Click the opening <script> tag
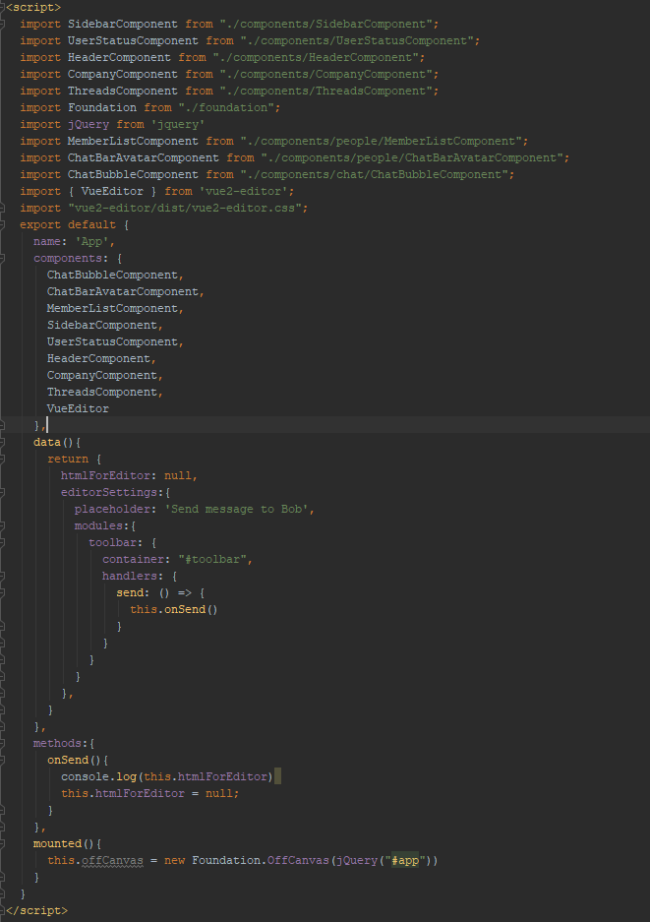Viewport: 650px width, 922px height. pos(32,8)
